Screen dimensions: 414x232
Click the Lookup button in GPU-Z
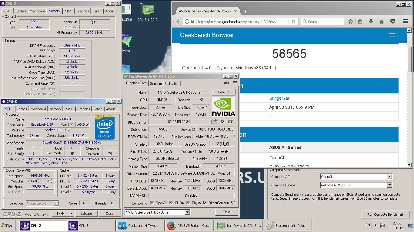click(224, 92)
